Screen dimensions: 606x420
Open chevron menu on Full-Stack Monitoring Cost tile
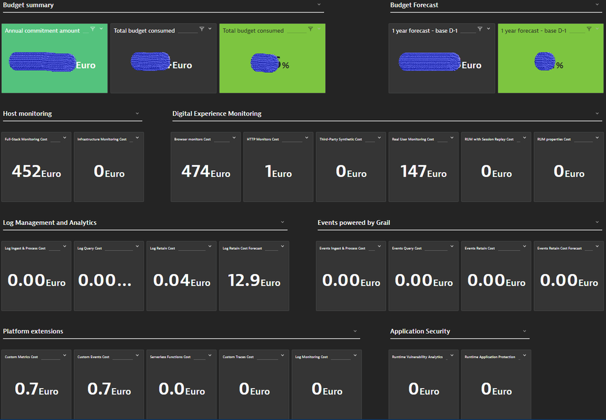pos(65,138)
